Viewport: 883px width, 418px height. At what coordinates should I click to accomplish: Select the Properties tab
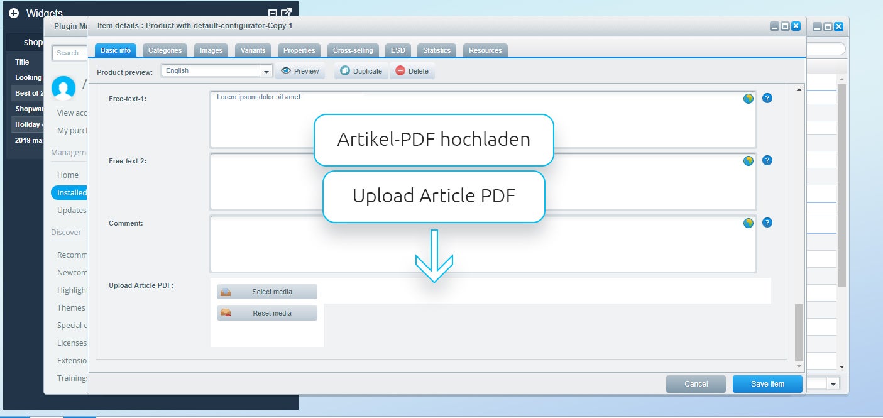pos(299,50)
